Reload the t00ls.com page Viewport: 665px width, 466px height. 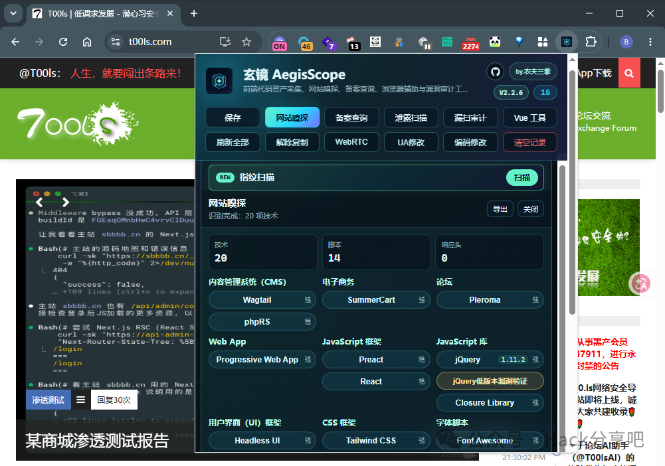(62, 42)
